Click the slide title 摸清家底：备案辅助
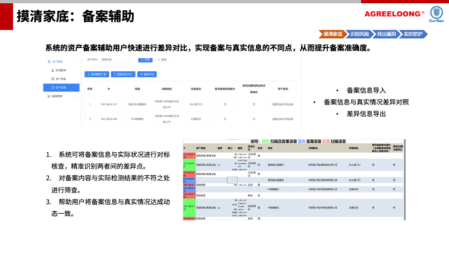The width and height of the screenshot is (449, 253). [x=75, y=16]
